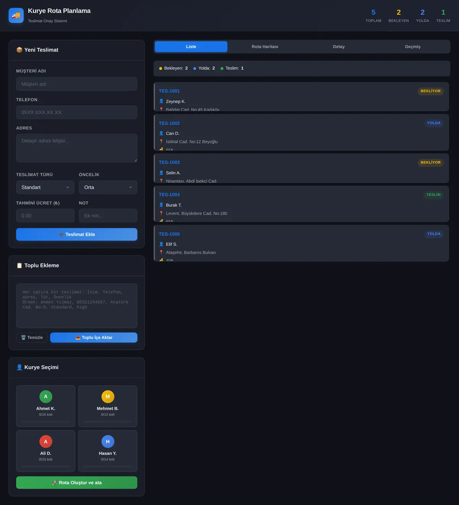This screenshot has width=459, height=505.
Task: Click the person icon next to Burak T.
Action: click(161, 205)
